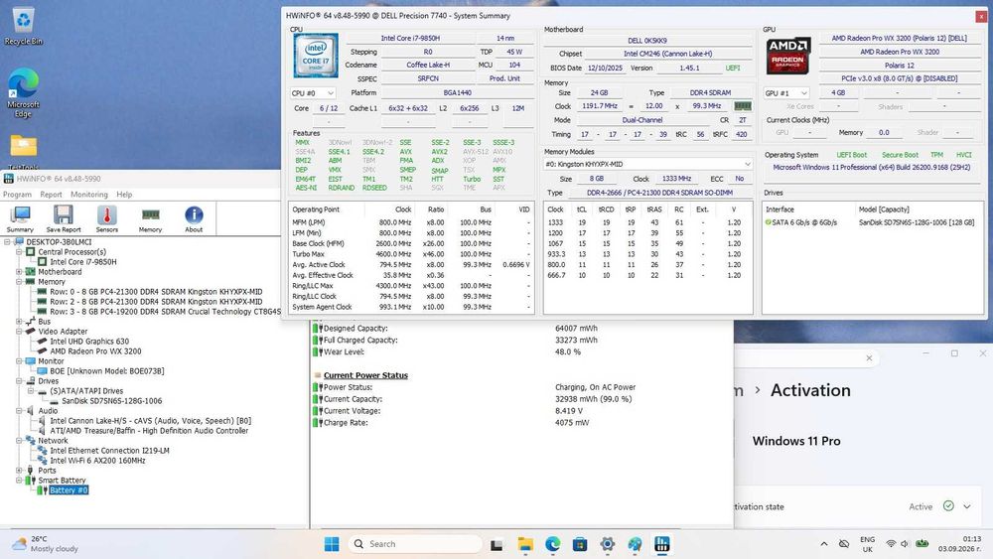Open Sensors with the thermometer icon
The height and width of the screenshot is (559, 993).
107,219
